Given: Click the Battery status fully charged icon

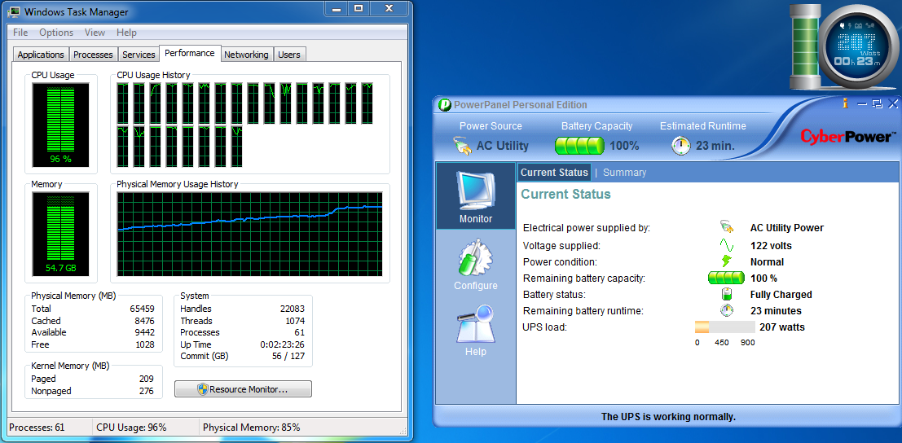Looking at the screenshot, I should [727, 294].
